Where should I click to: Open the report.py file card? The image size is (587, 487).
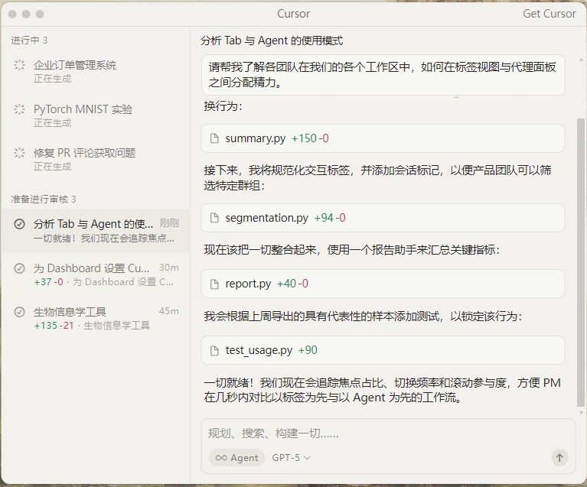tap(383, 284)
